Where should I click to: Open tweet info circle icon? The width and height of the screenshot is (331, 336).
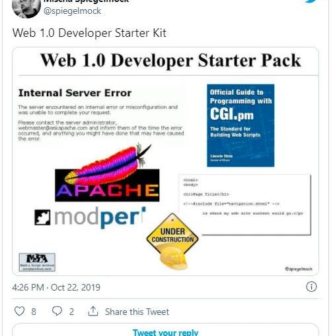pos(311,287)
